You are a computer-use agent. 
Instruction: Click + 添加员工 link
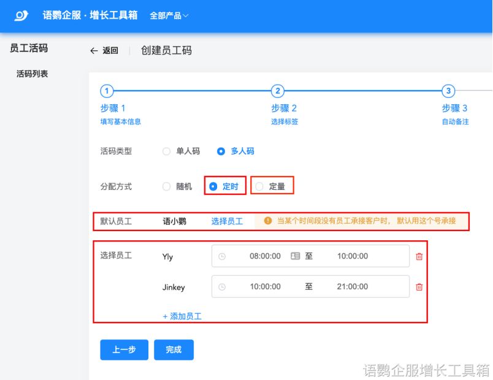182,316
